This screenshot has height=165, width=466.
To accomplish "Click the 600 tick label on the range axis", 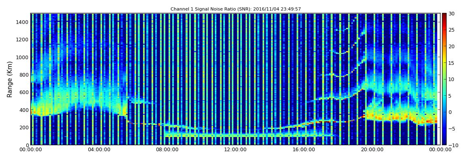I will [x=24, y=92].
